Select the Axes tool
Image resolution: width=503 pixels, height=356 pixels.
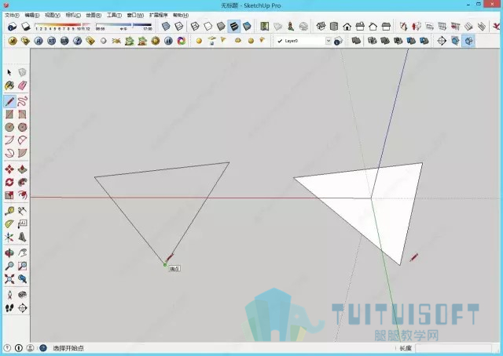point(9,237)
